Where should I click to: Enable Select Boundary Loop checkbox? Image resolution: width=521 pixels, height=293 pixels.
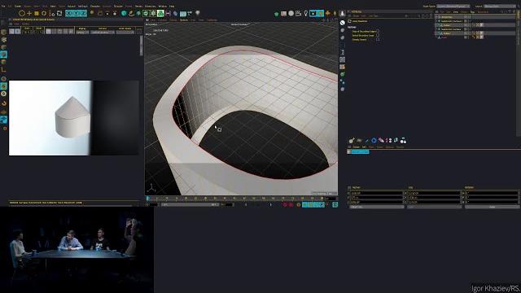[378, 35]
